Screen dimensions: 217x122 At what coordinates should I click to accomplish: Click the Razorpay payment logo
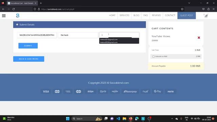pyautogui.click(x=130, y=91)
